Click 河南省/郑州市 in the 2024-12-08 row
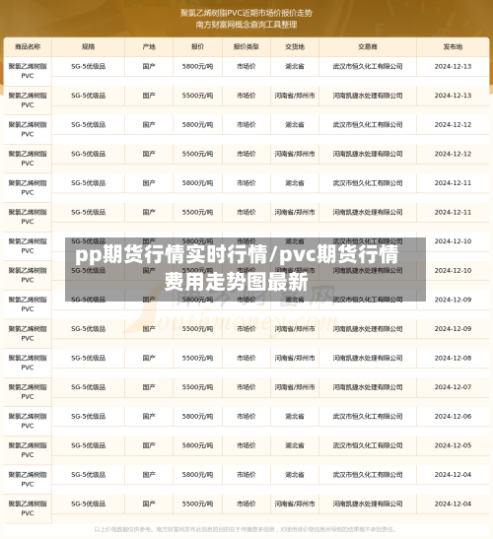The width and height of the screenshot is (493, 539). [295, 359]
